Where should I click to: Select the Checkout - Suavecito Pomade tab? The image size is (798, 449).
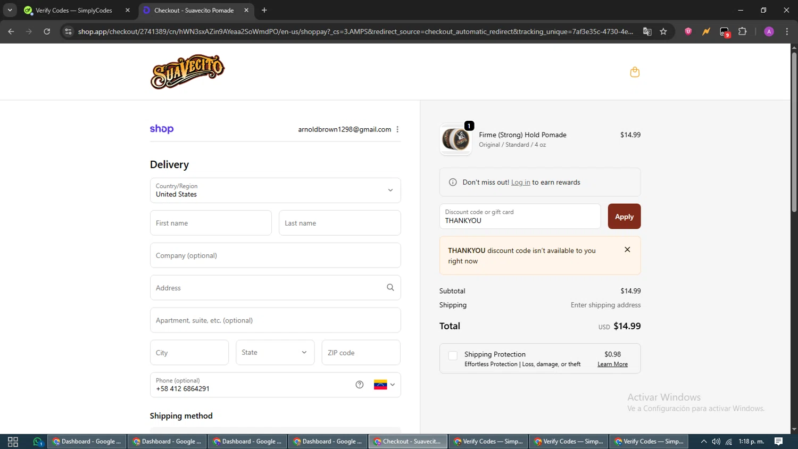coord(196,10)
